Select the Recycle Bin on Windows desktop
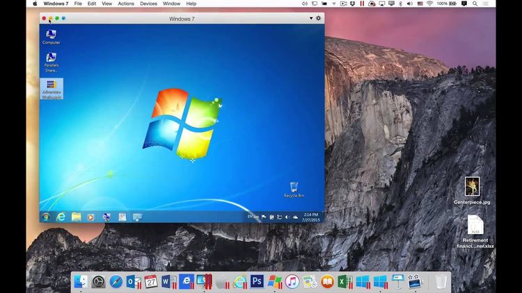 (x=294, y=190)
